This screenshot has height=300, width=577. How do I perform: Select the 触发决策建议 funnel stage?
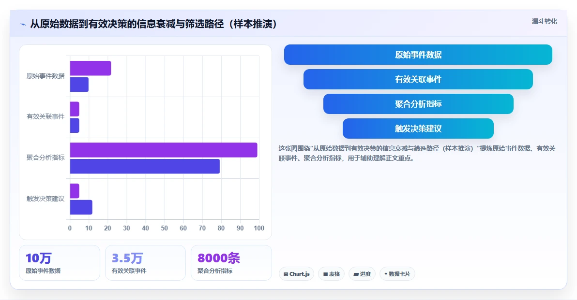point(418,129)
